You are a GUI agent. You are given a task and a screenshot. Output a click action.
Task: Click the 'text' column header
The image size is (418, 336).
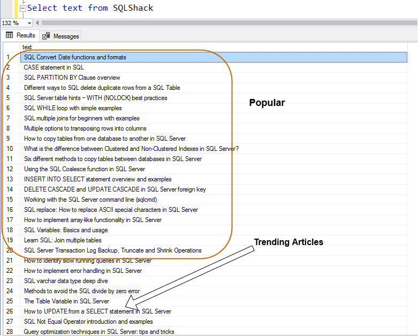[27, 47]
